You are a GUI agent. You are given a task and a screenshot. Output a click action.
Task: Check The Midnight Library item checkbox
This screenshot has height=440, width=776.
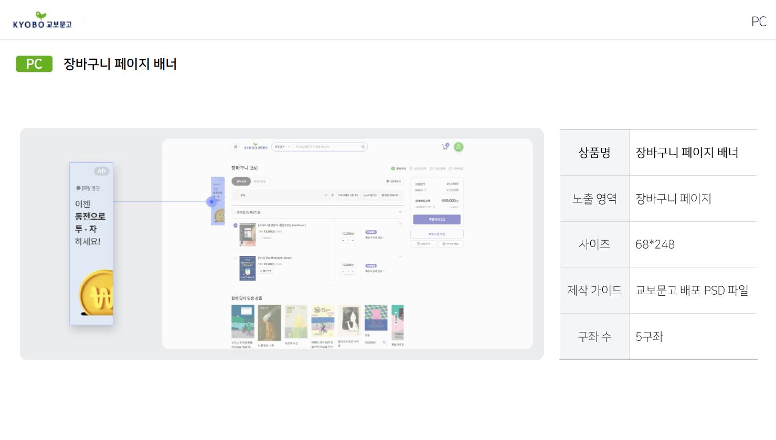coord(236,258)
